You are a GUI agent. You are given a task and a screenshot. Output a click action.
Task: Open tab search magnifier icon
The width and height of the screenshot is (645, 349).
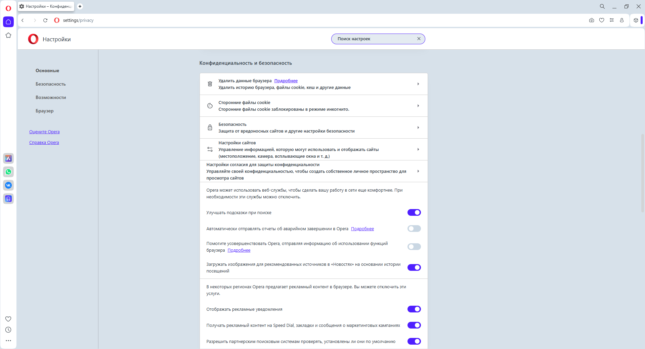pos(602,6)
